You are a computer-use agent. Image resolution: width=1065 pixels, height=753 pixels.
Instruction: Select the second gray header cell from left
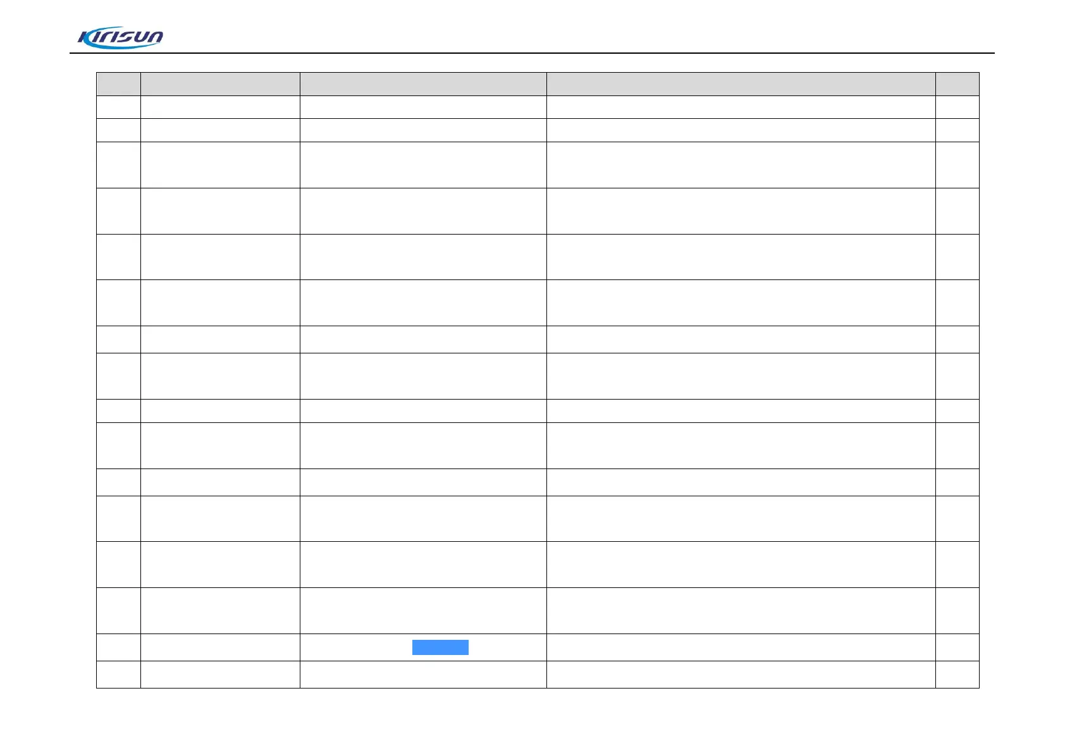click(x=220, y=84)
